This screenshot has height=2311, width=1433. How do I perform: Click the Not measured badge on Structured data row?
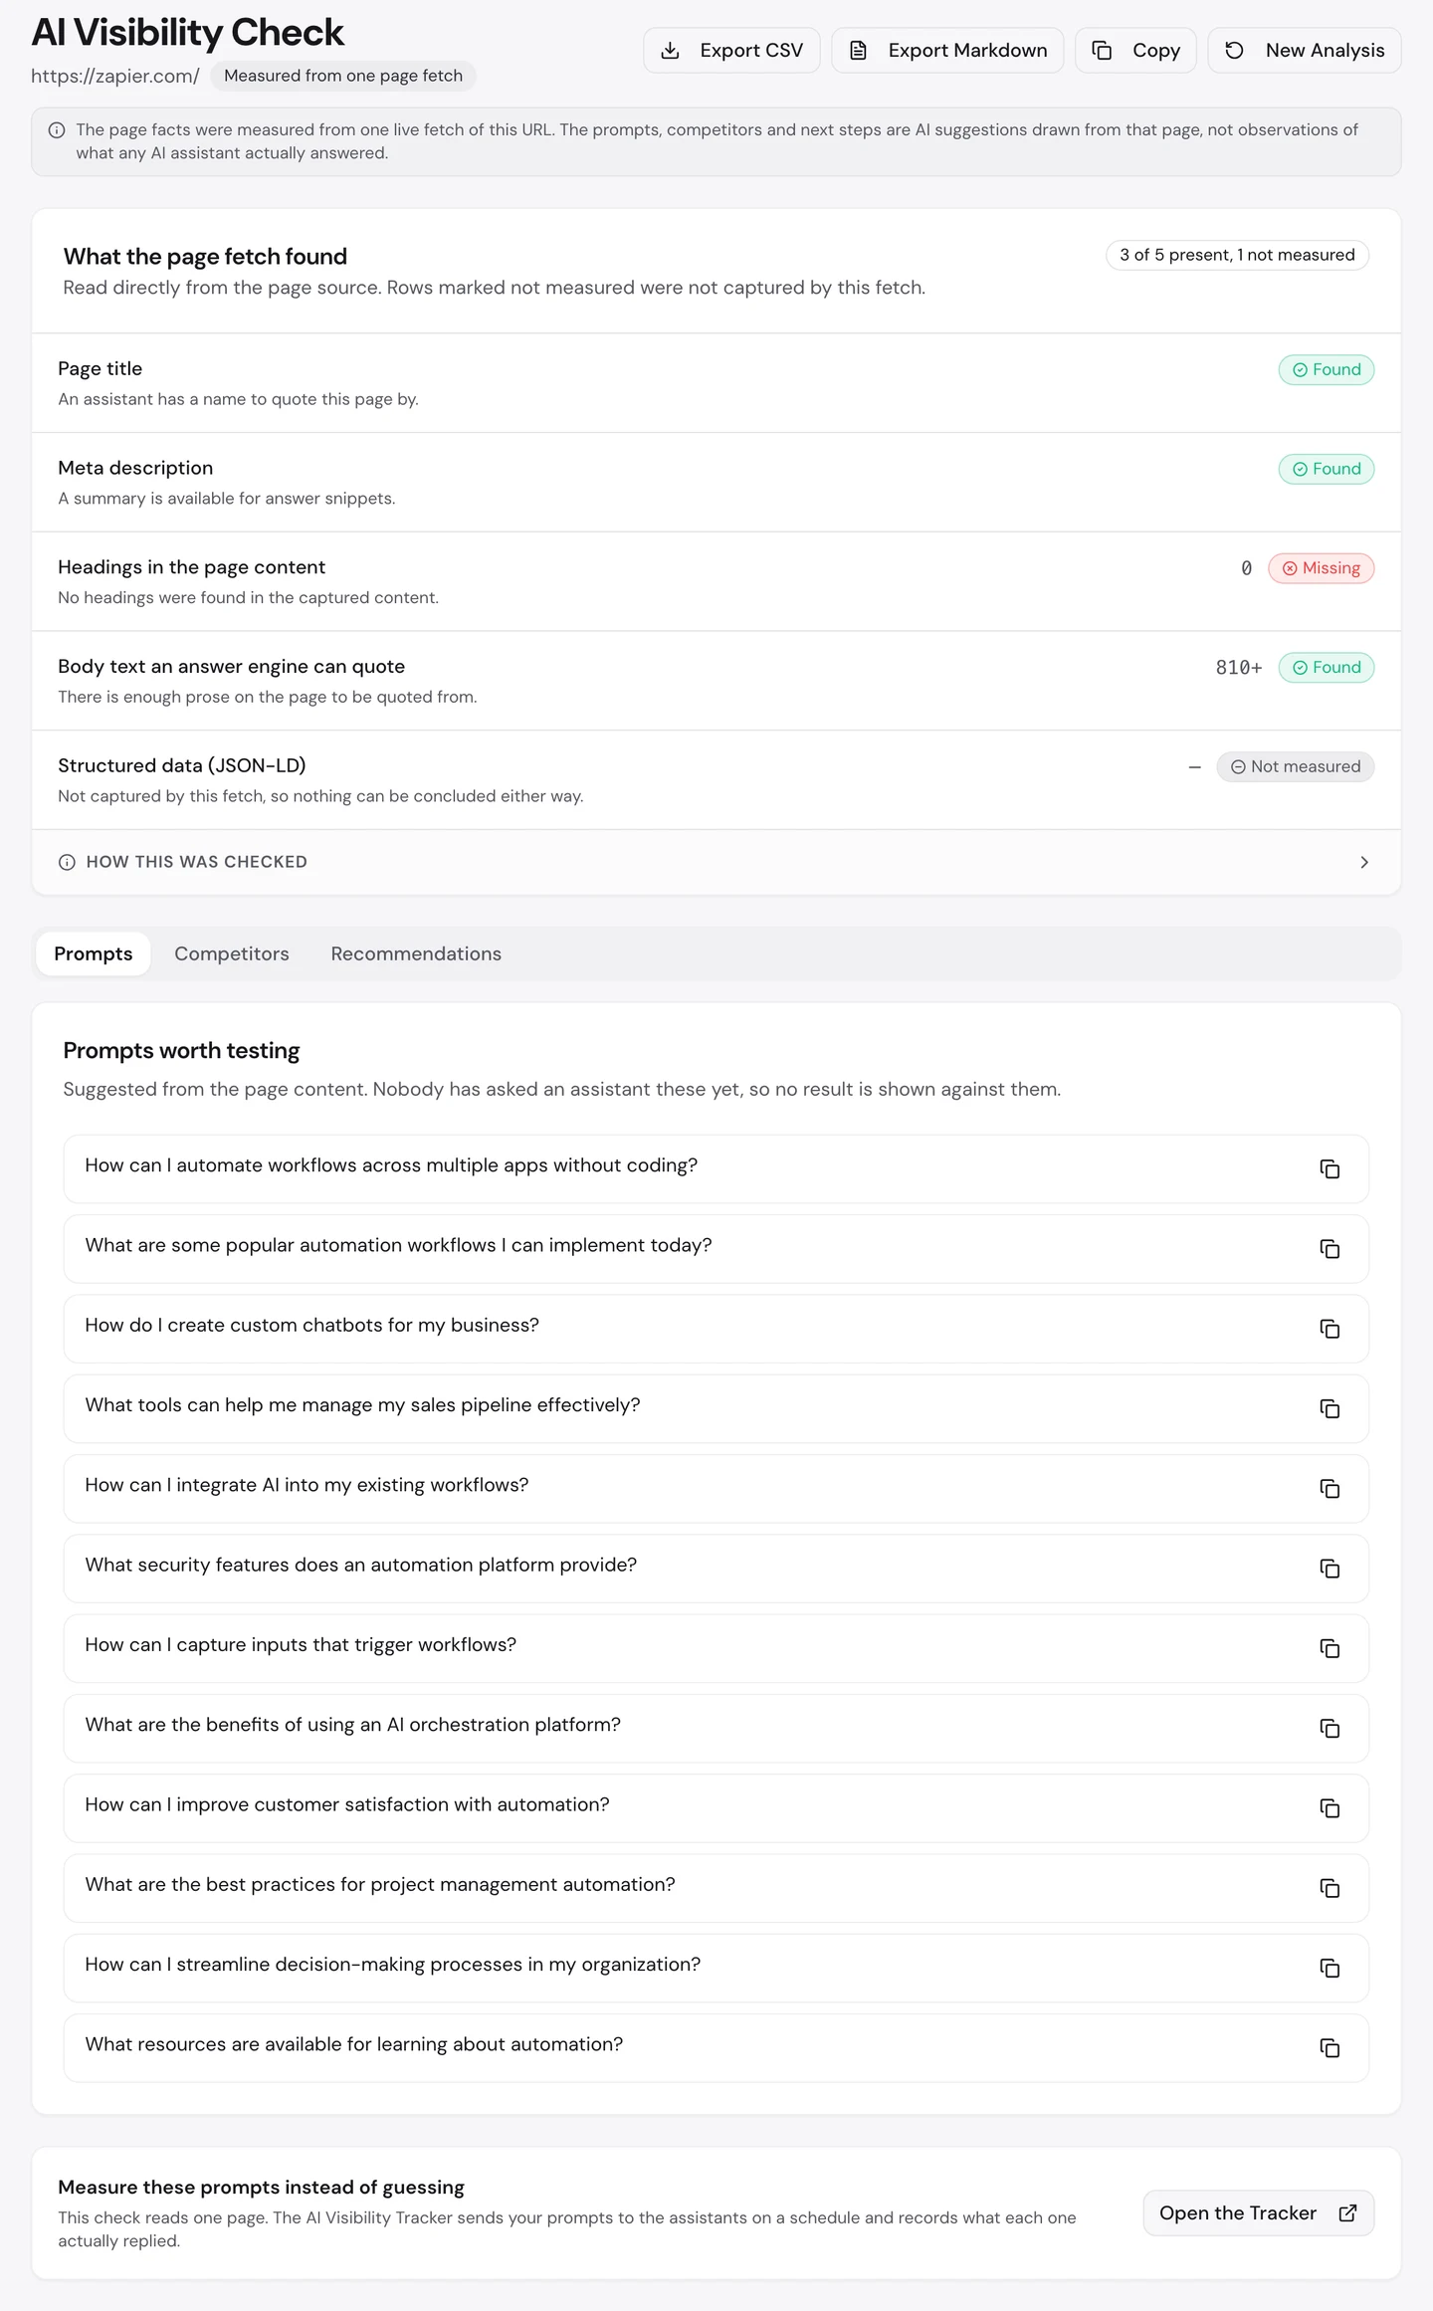[1295, 766]
